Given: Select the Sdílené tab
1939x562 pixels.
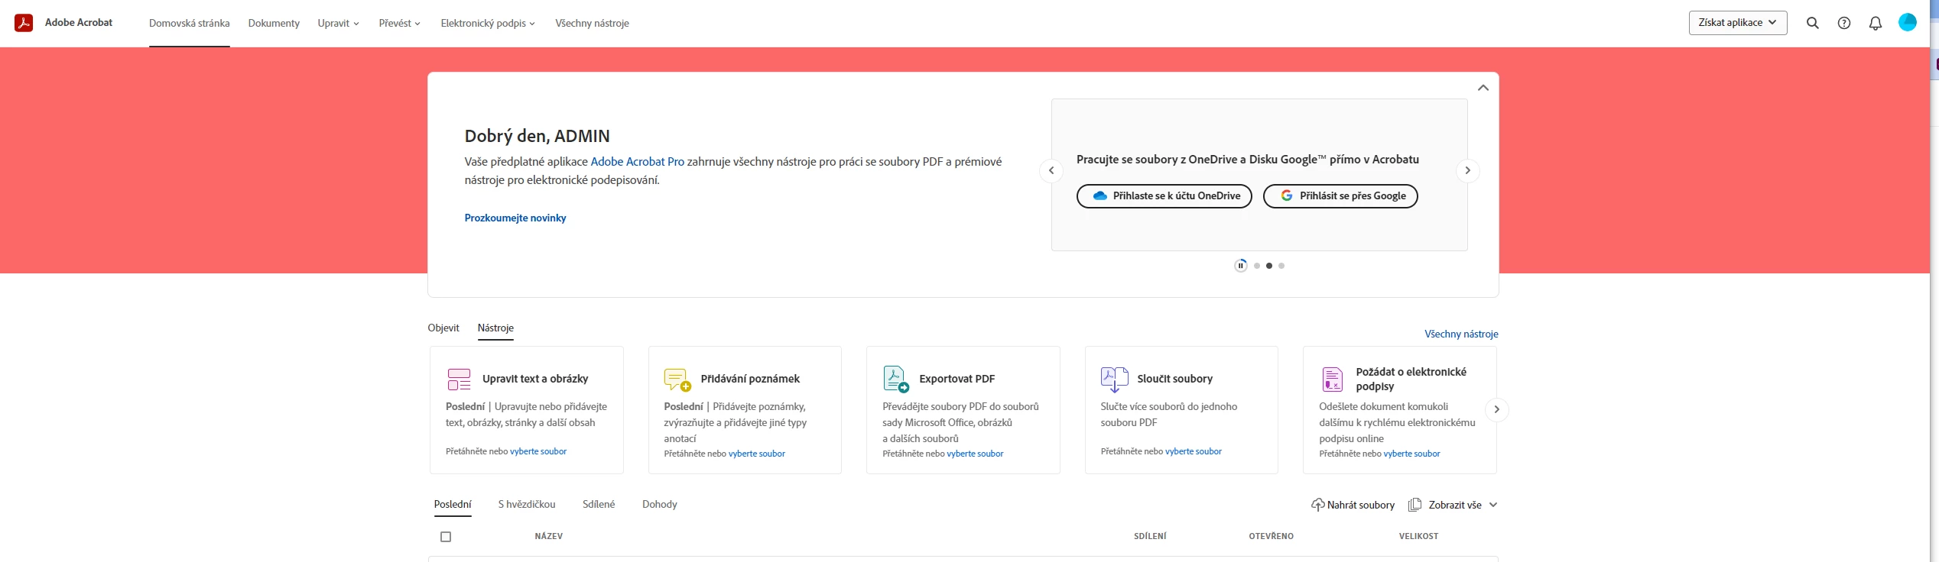Looking at the screenshot, I should (599, 505).
